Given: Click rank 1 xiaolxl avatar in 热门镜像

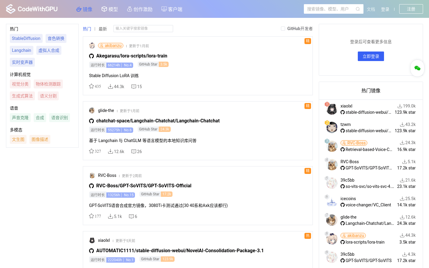Looking at the screenshot, I should pos(332,109).
